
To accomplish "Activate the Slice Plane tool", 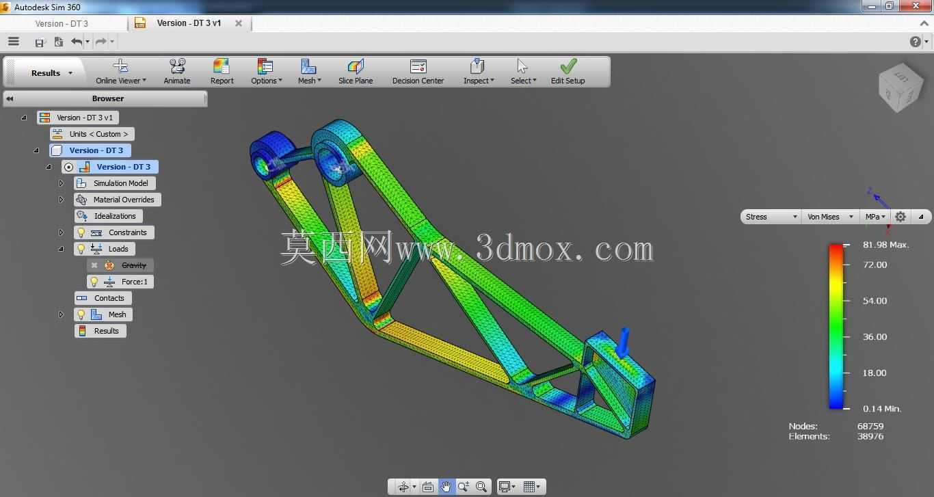I will [x=356, y=71].
